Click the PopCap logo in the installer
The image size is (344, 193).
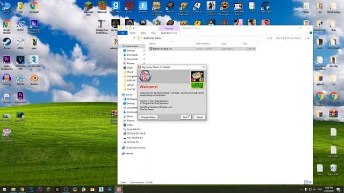point(145,76)
